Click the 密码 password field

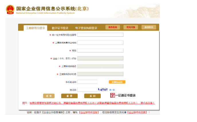[100, 51]
